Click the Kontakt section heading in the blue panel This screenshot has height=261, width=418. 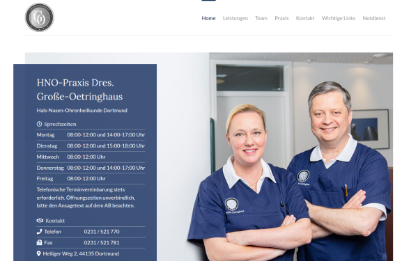click(x=55, y=221)
